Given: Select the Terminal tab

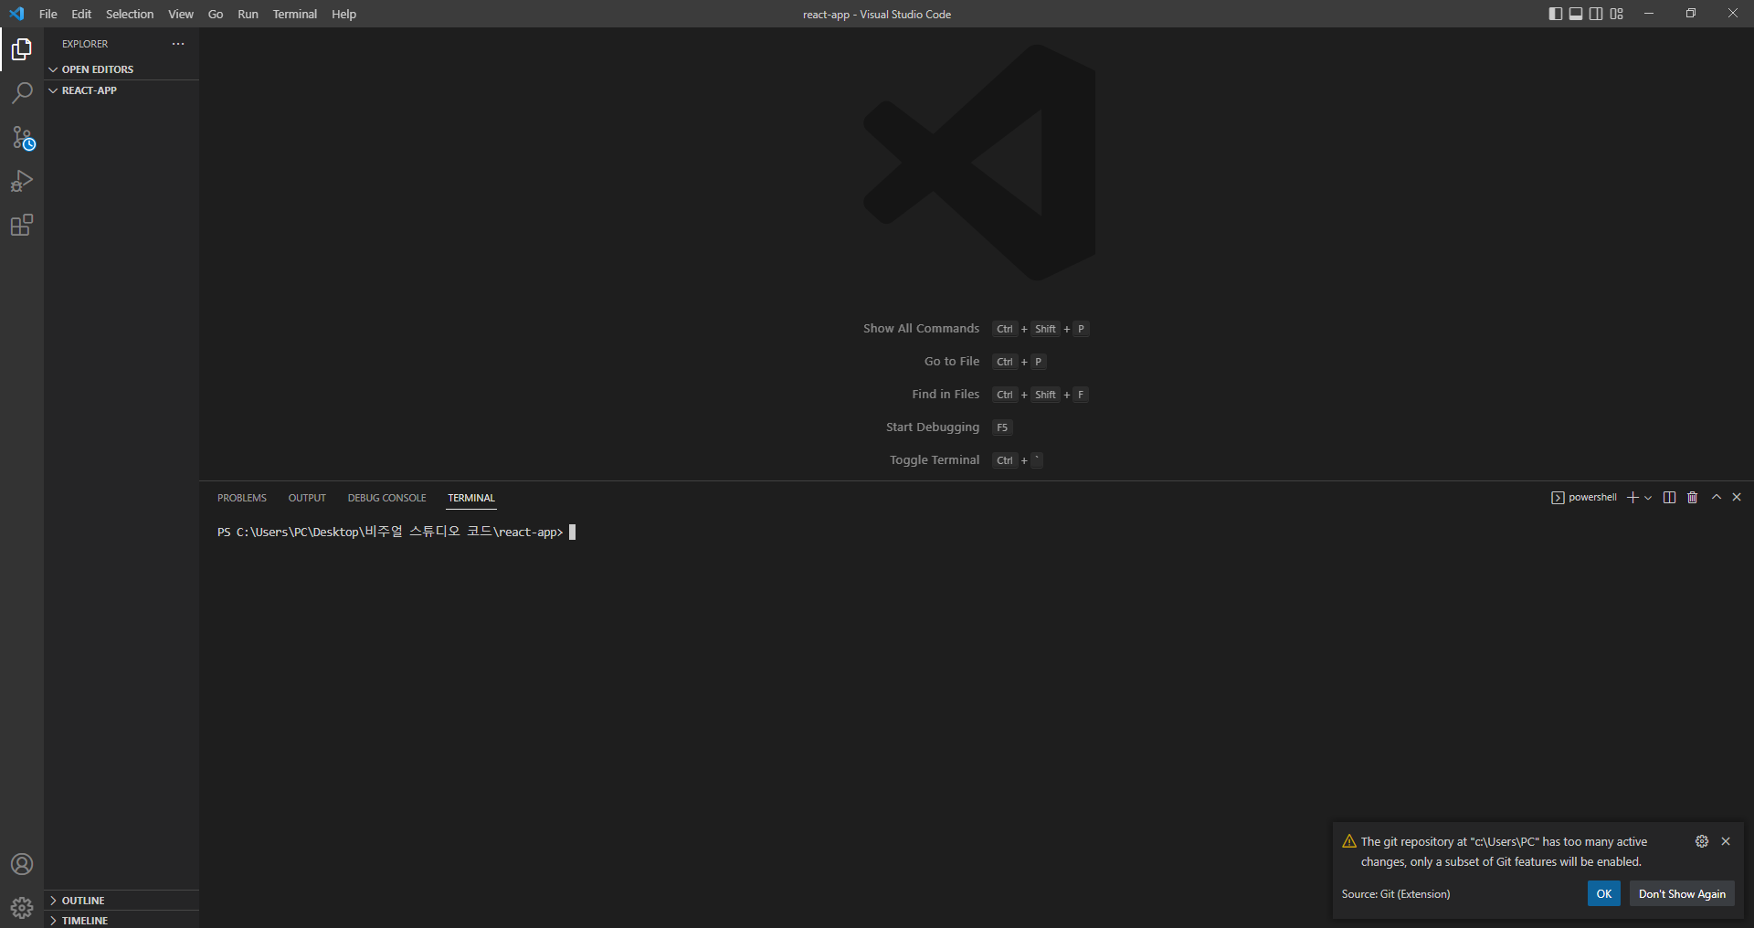Looking at the screenshot, I should pos(471,498).
